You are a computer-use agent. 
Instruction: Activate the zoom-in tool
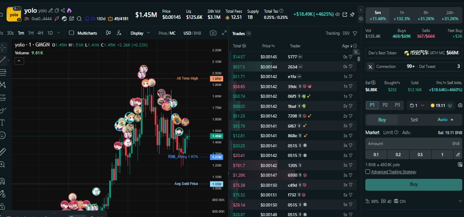(x=2, y=164)
